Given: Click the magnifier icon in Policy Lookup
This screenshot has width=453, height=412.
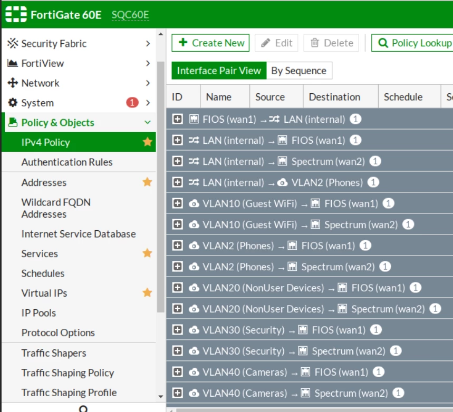Looking at the screenshot, I should pos(383,43).
